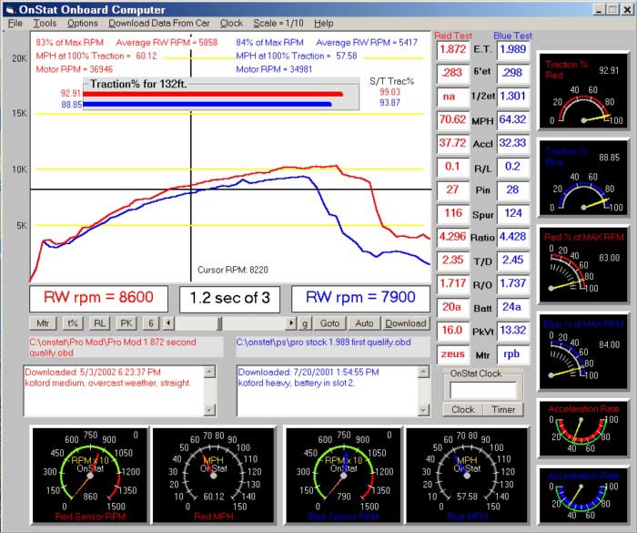
Task: Open the Tools menu
Action: point(45,23)
